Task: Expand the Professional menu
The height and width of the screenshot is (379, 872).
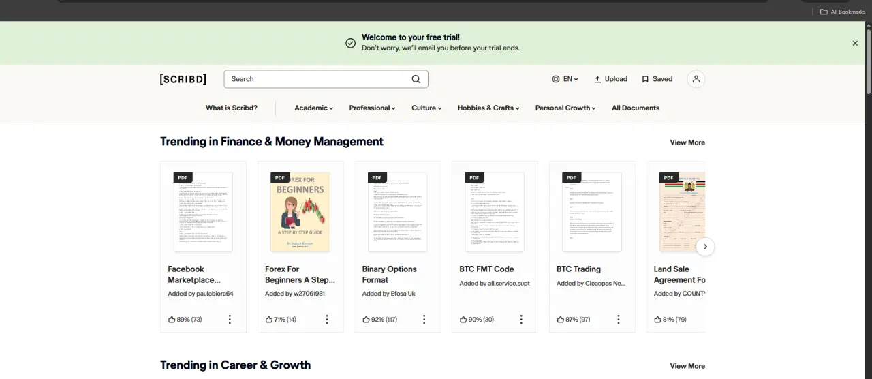Action: 372,108
